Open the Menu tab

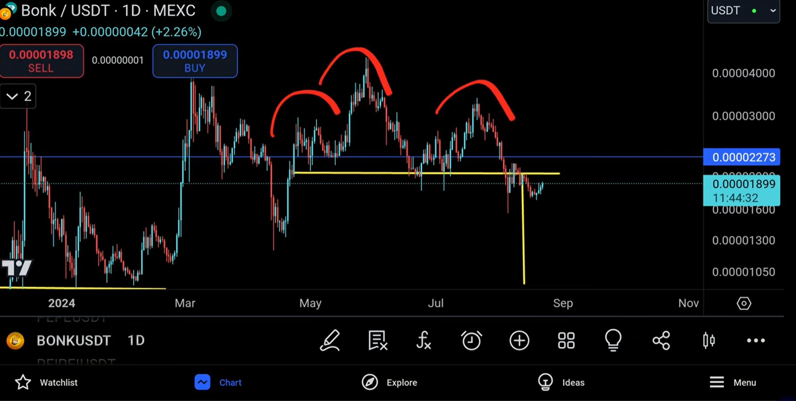pos(733,383)
